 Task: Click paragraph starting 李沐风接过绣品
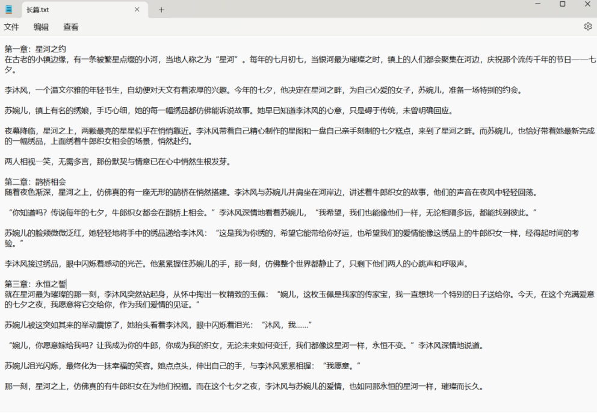point(237,264)
